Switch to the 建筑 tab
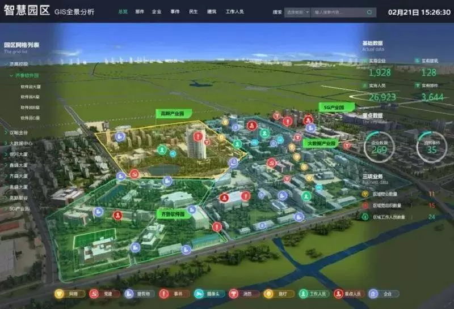The width and height of the screenshot is (454, 309). [x=212, y=11]
